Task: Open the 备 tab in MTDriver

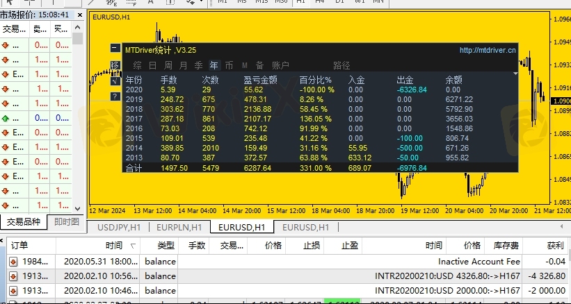Action: click(259, 65)
